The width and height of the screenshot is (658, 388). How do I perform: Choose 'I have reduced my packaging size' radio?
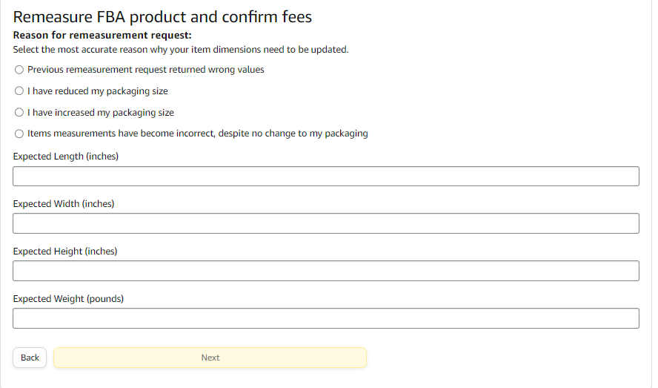coord(19,91)
